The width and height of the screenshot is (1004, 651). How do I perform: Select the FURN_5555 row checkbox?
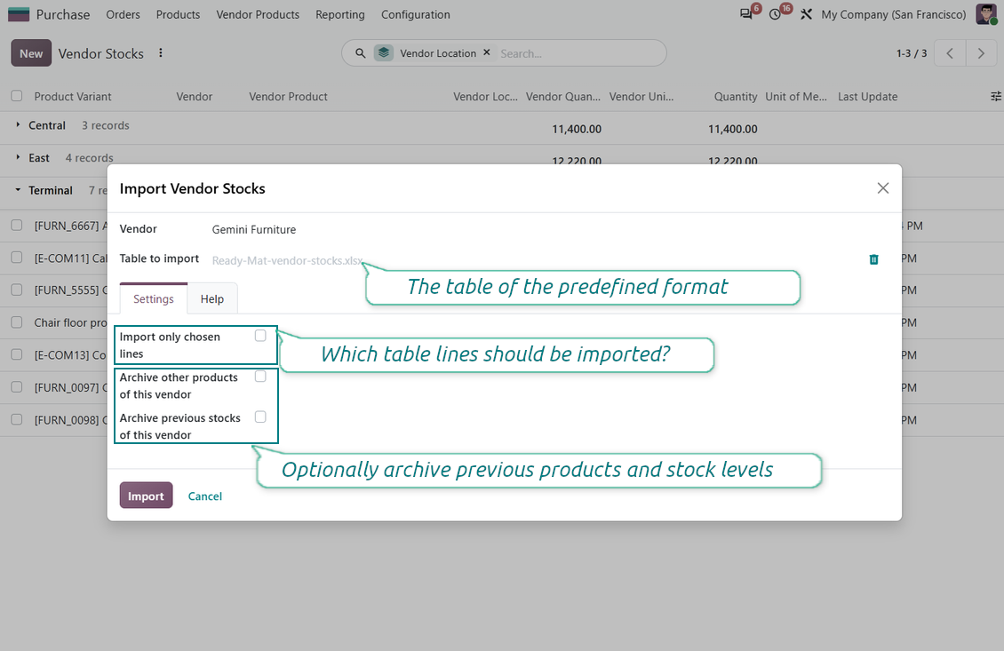17,290
